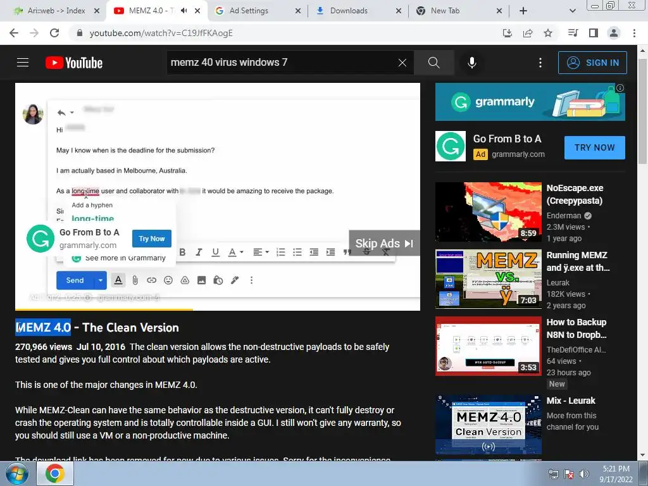Toggle the browser side panel
648x486 pixels.
594,33
